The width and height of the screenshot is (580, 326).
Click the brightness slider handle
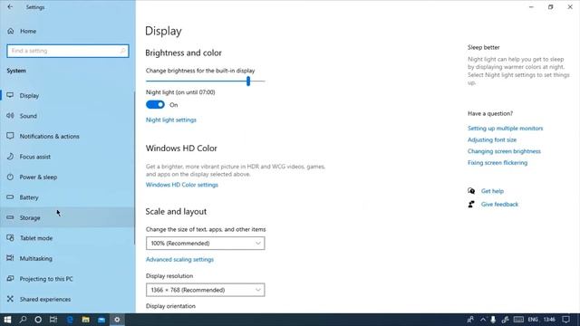(248, 81)
